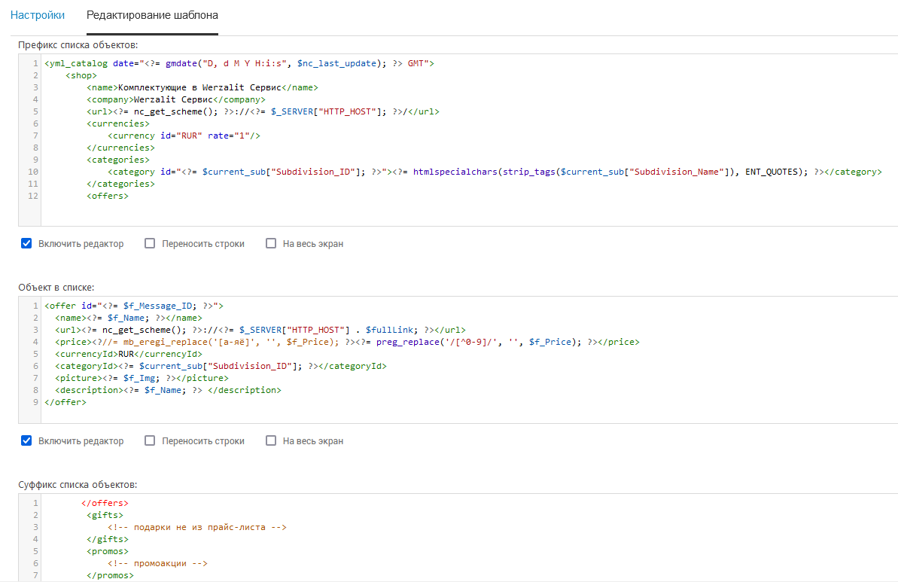The height and width of the screenshot is (582, 898).
Task: Check Переносить строки under Объект в списке editor
Action: (150, 440)
